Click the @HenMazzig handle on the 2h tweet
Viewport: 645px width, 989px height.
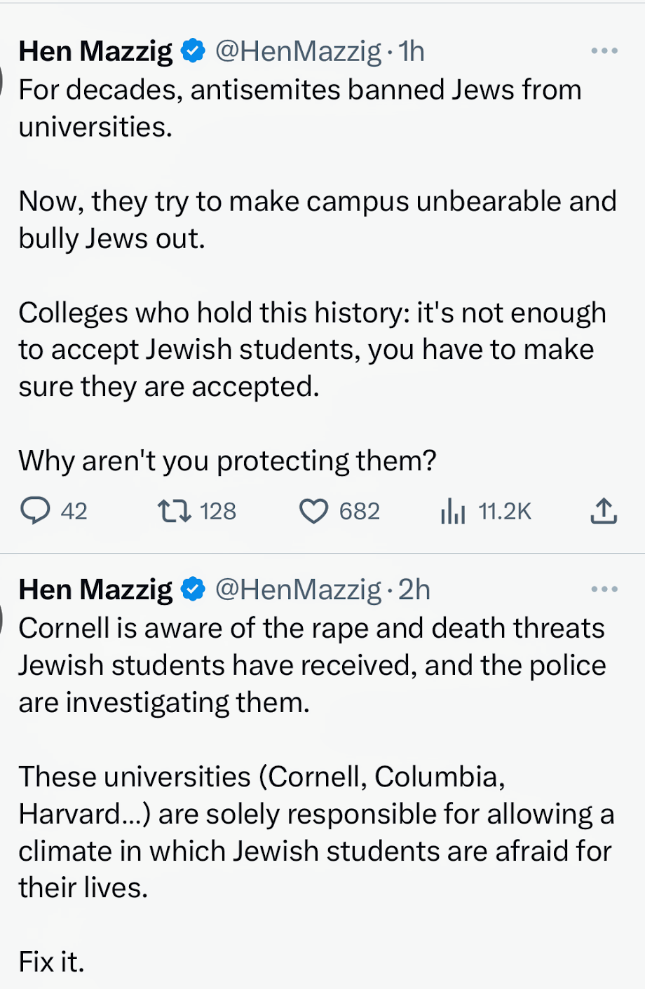(x=298, y=589)
